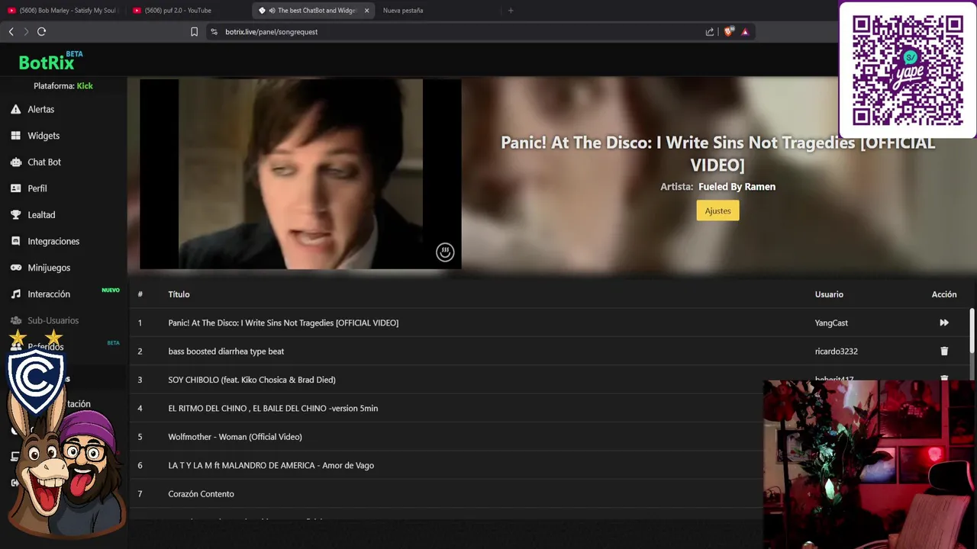
Task: Click the Interacción music note icon
Action: (x=15, y=294)
